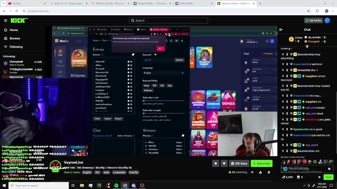Open YTGBigDavidAHHH channel in Following list

(x=22, y=71)
